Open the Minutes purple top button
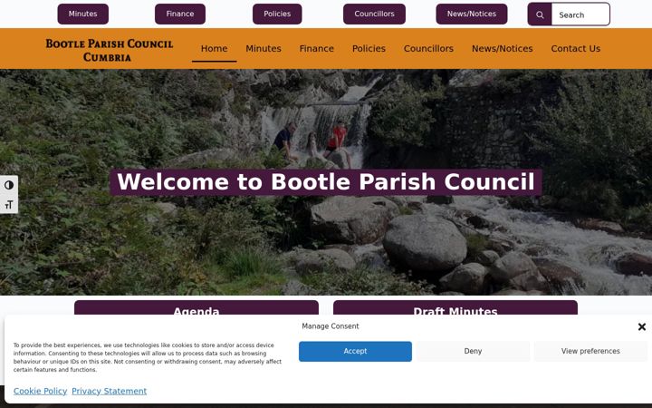This screenshot has width=652, height=408. [x=82, y=14]
